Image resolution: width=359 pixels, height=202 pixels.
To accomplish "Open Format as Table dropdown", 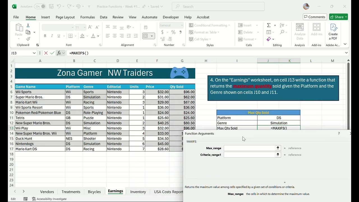I will tap(204, 32).
